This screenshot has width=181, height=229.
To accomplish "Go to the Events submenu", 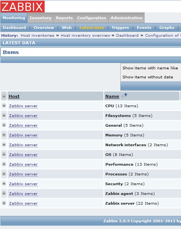I will tap(144, 28).
